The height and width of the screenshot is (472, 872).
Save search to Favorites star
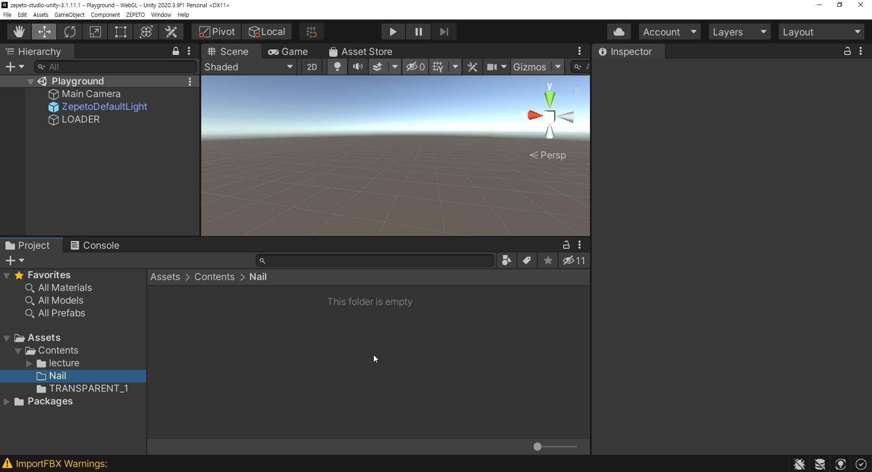[x=548, y=261]
